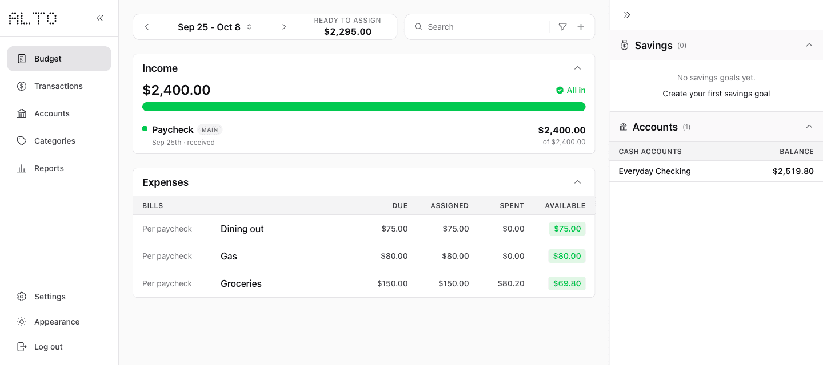Viewport: 823px width, 365px height.
Task: Click Dining out assigned $75.00
Action: (x=456, y=229)
